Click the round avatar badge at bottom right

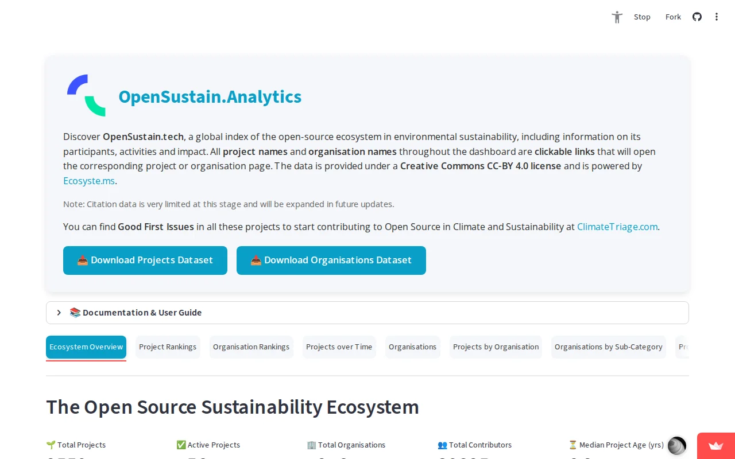(x=677, y=446)
